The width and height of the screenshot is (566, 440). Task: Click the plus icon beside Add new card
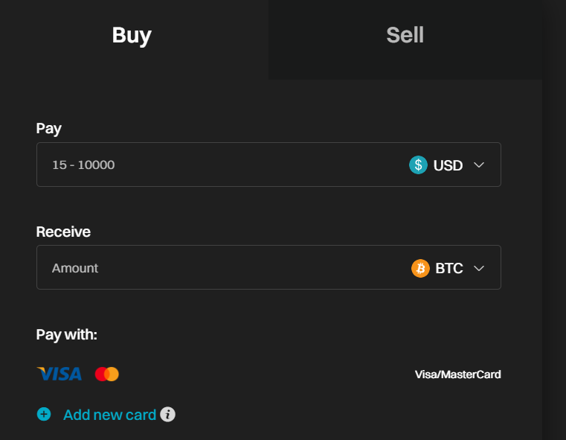[x=44, y=415]
